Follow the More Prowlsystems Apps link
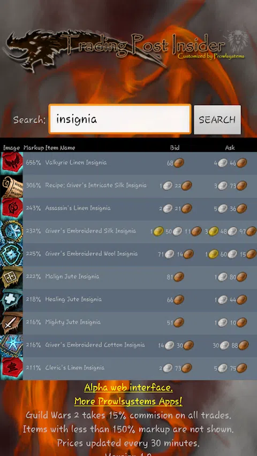 pos(128,401)
